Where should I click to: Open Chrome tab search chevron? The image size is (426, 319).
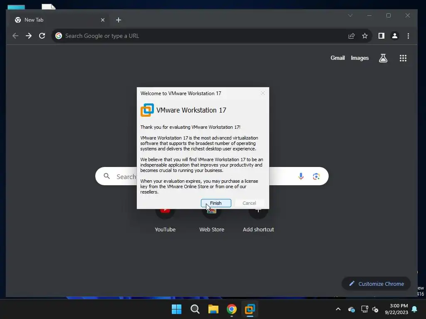pos(350,15)
